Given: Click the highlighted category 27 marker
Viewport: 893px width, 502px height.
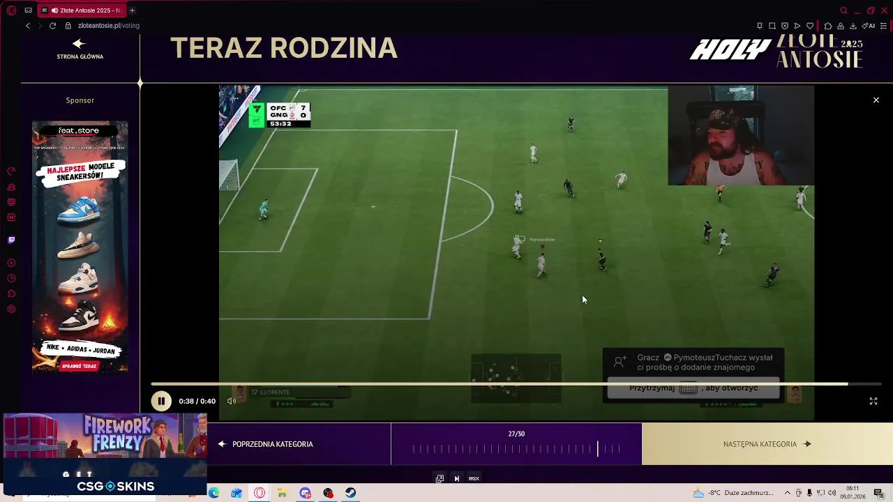Looking at the screenshot, I should pyautogui.click(x=597, y=449).
